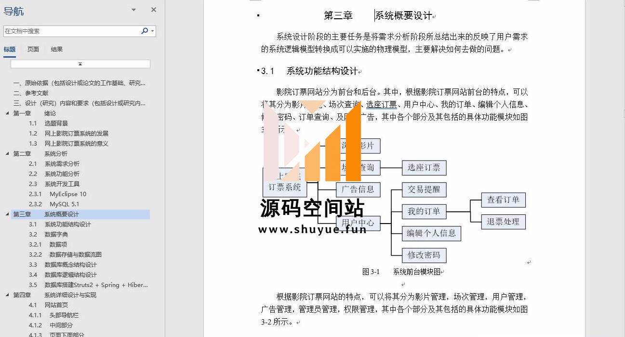
Task: Go to heading 3.1 系统功能结构设计
Action: (60, 225)
